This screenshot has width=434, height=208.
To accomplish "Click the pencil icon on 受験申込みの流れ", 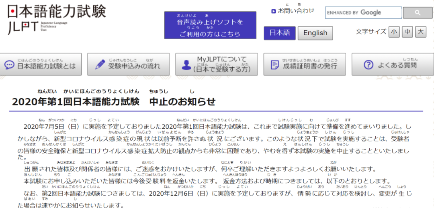I will tap(100, 65).
